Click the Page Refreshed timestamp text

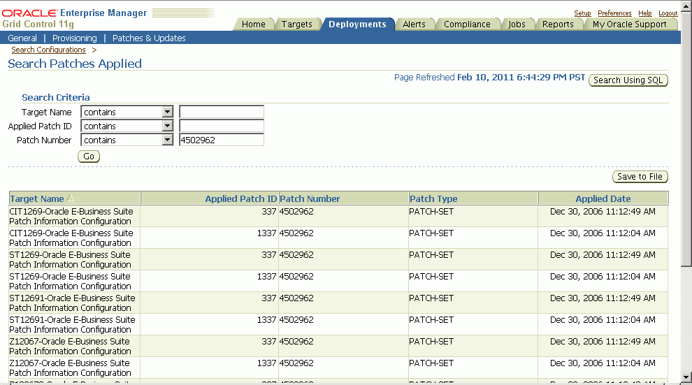[x=489, y=77]
